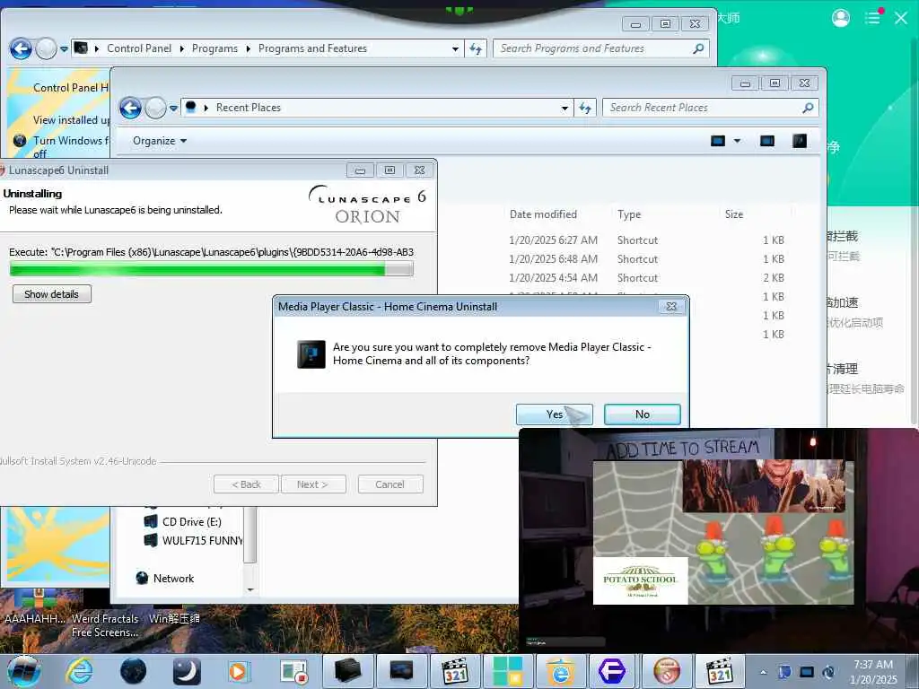Confirm Media Player Classic removal with Yes

[555, 414]
